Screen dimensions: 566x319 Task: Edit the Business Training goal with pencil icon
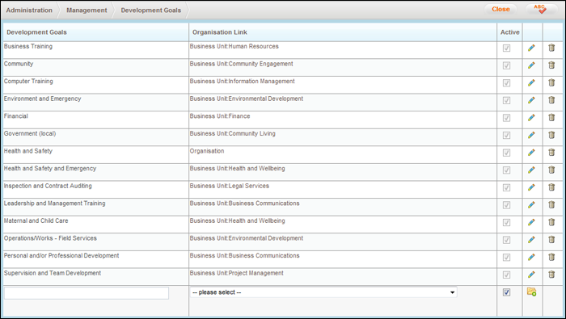(531, 48)
